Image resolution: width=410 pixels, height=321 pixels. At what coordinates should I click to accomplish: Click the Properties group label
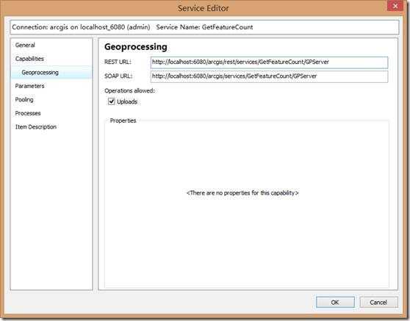pos(123,120)
